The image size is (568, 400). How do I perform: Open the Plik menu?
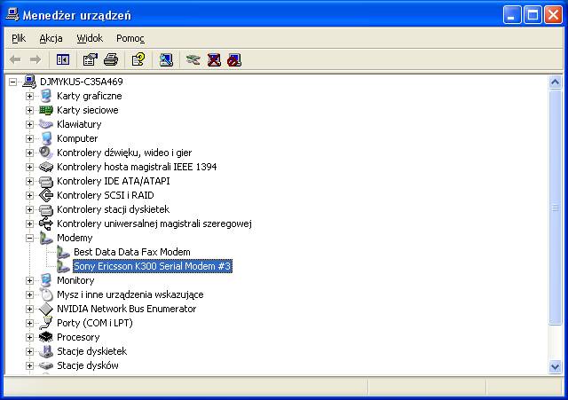tap(19, 38)
